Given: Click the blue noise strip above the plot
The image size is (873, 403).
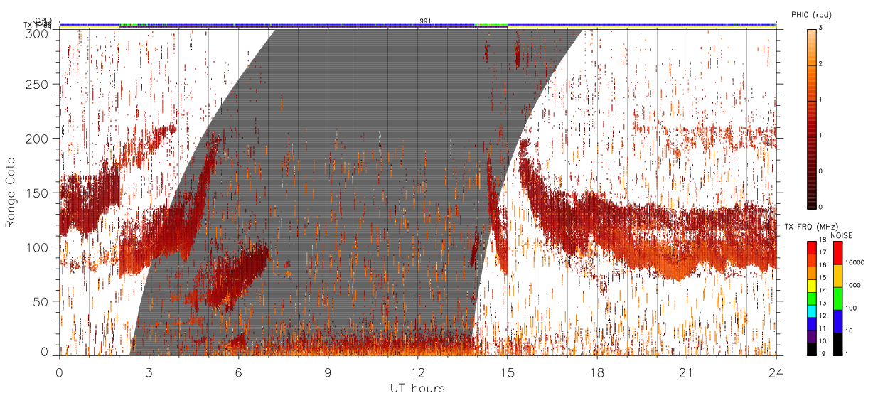Looking at the screenshot, I should pos(418,24).
